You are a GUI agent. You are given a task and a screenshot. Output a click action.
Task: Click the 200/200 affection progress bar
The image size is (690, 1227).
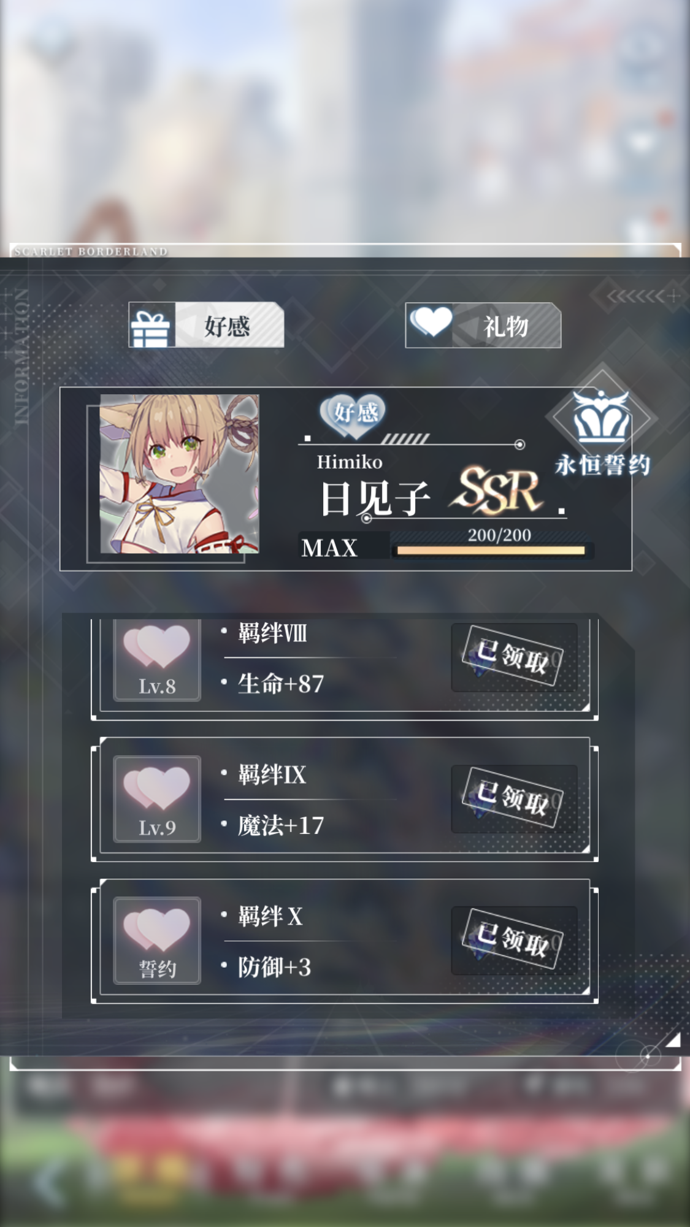491,550
